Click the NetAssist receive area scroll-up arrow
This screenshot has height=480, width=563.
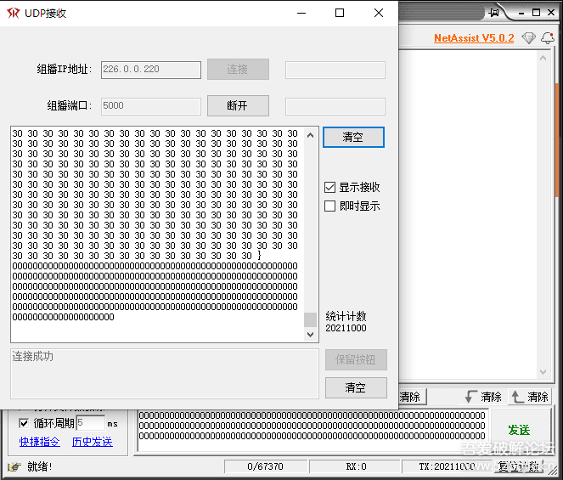(x=543, y=58)
